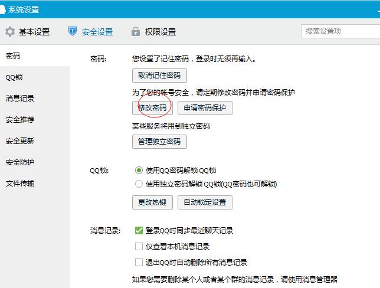Click the QQ锁: section label
Viewport: 380px width, 288px height.
[99, 171]
